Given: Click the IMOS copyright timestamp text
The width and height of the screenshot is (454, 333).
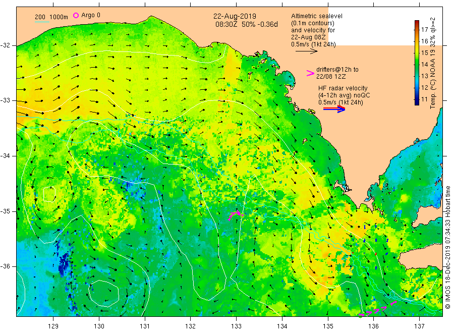Looking at the screenshot, I should pyautogui.click(x=447, y=248).
